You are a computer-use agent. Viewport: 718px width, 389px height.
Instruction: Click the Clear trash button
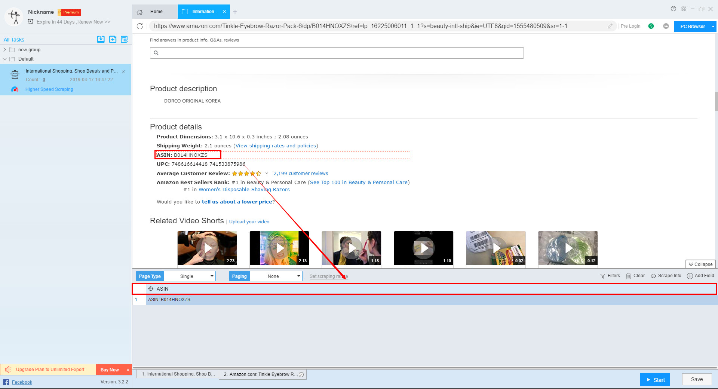tap(635, 276)
